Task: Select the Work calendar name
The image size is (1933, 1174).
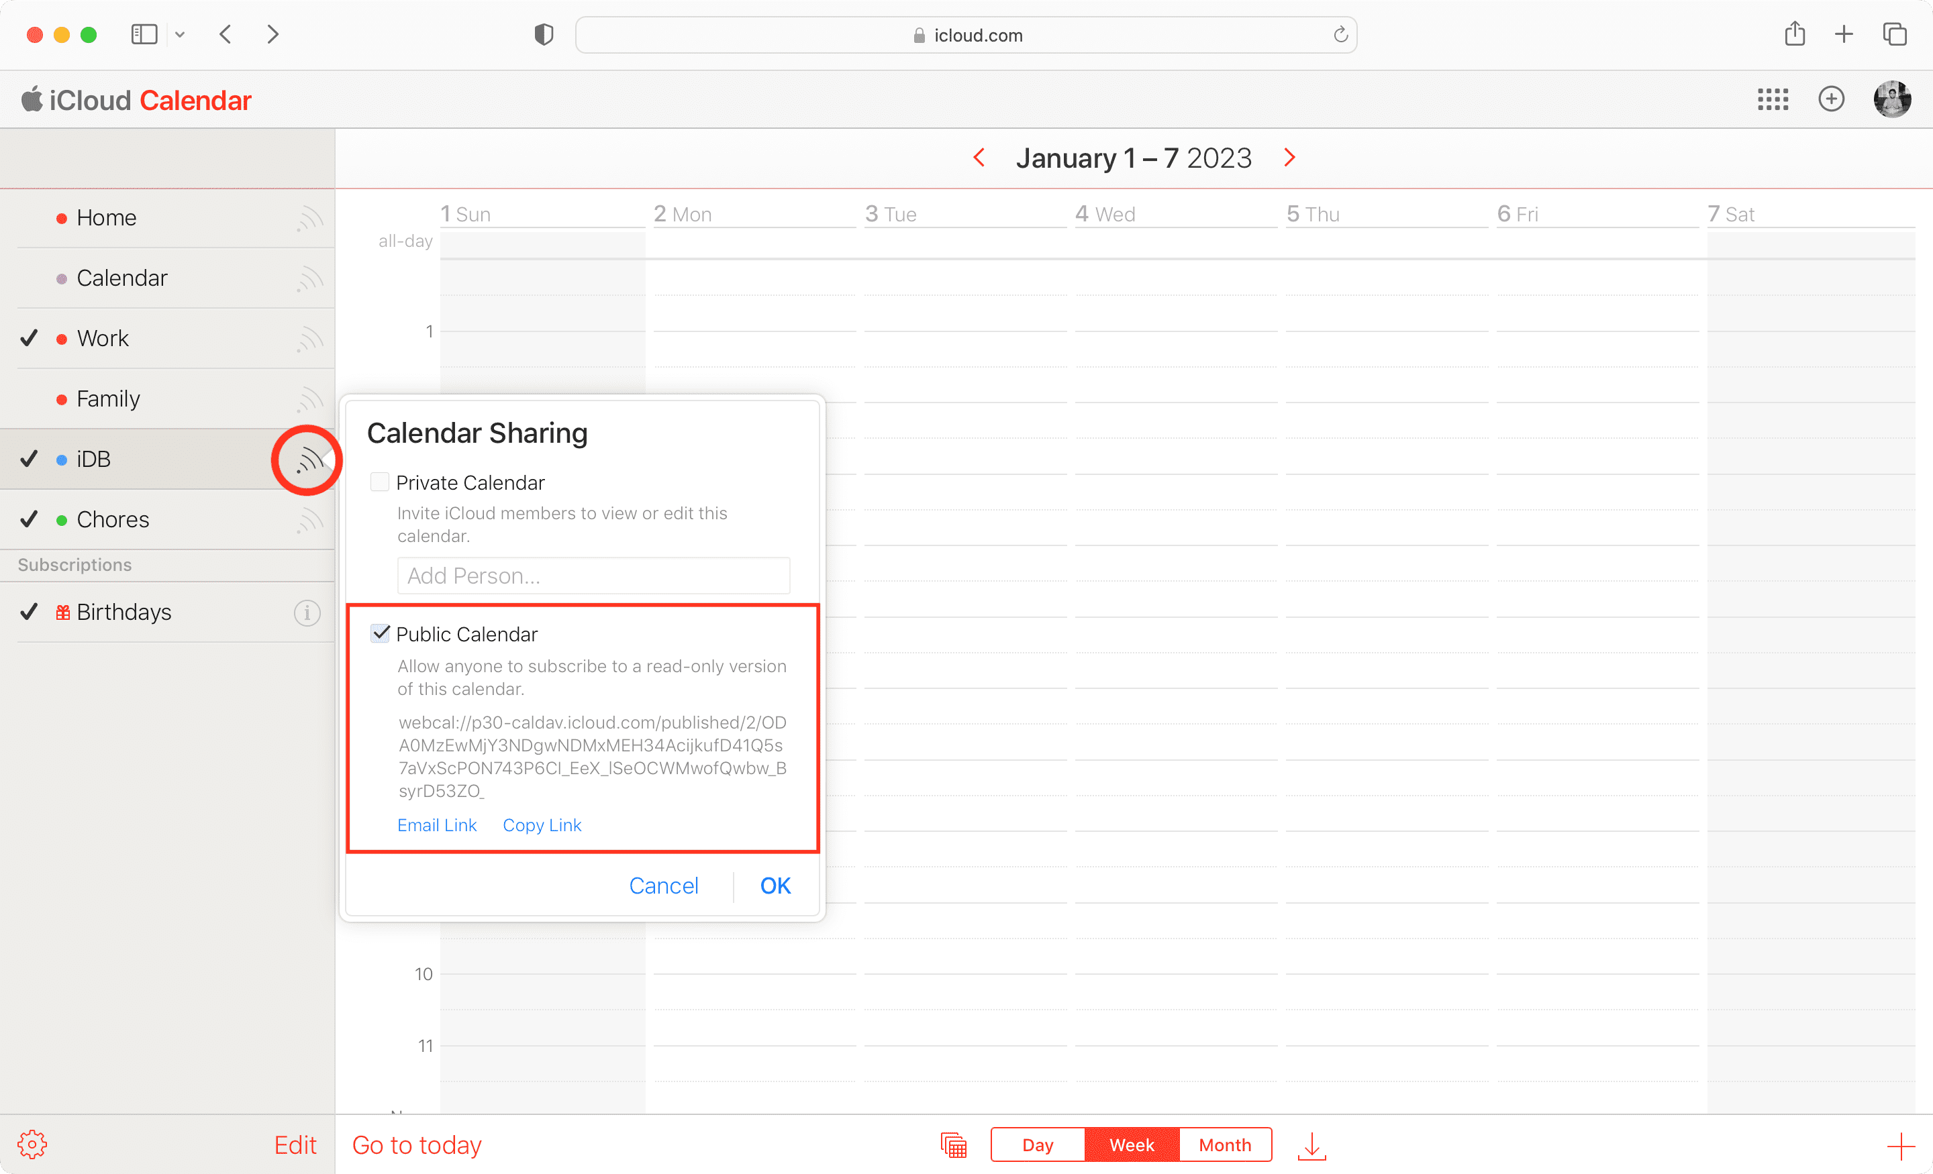Action: 103,339
